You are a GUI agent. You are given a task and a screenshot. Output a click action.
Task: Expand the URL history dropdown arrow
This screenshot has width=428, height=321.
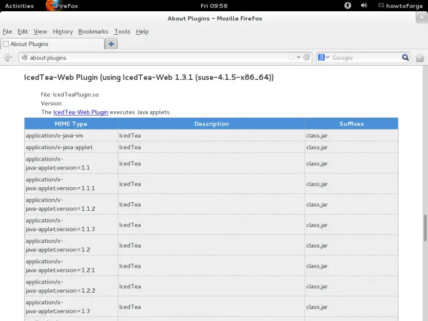coord(299,57)
